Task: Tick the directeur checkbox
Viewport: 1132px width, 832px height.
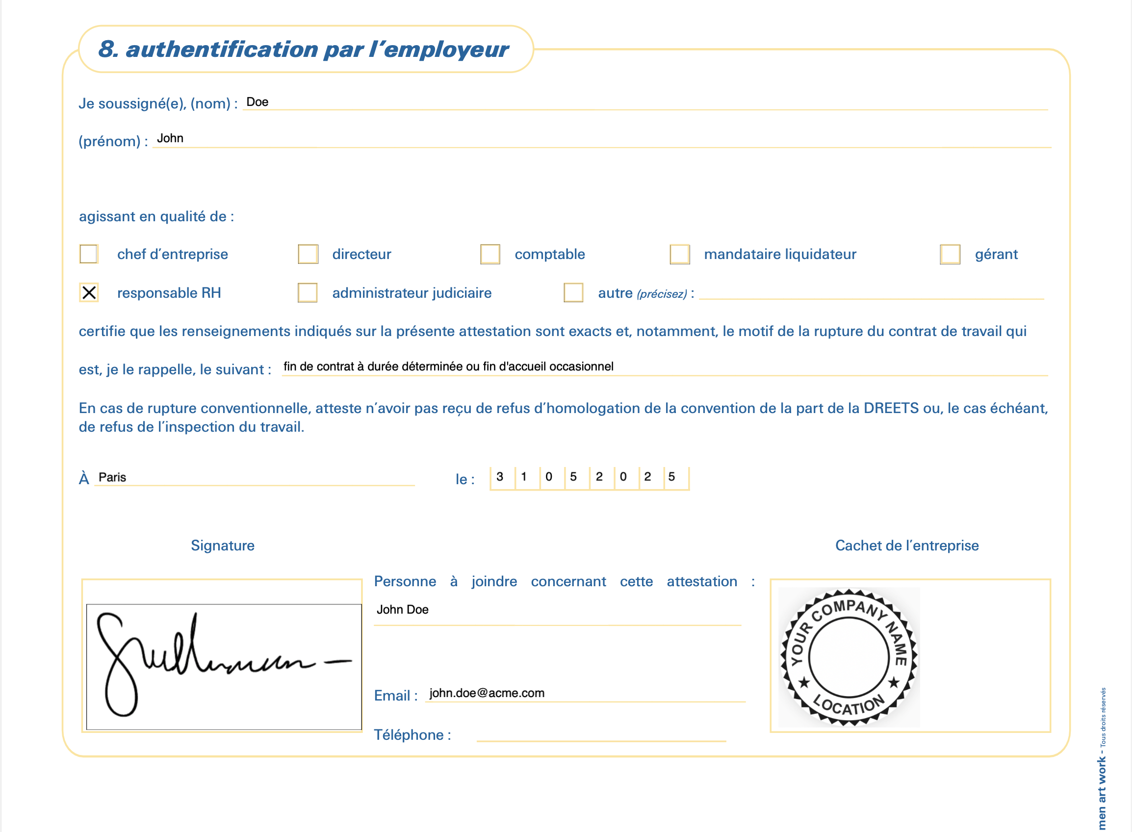Action: 308,254
